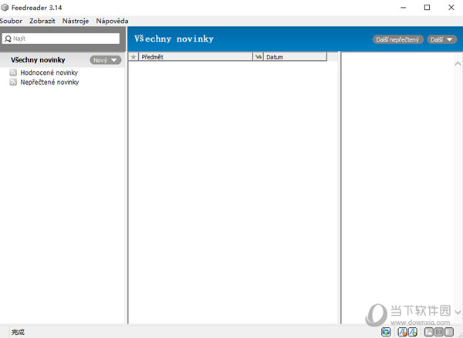Click the preview pane scroll up arrow
Image resolution: width=463 pixels, height=338 pixels.
(458, 64)
